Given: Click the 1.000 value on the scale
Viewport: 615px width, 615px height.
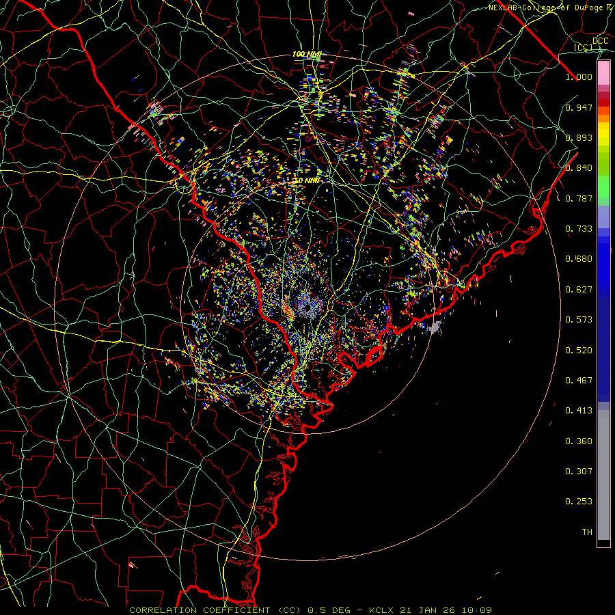Looking at the screenshot, I should tap(579, 77).
